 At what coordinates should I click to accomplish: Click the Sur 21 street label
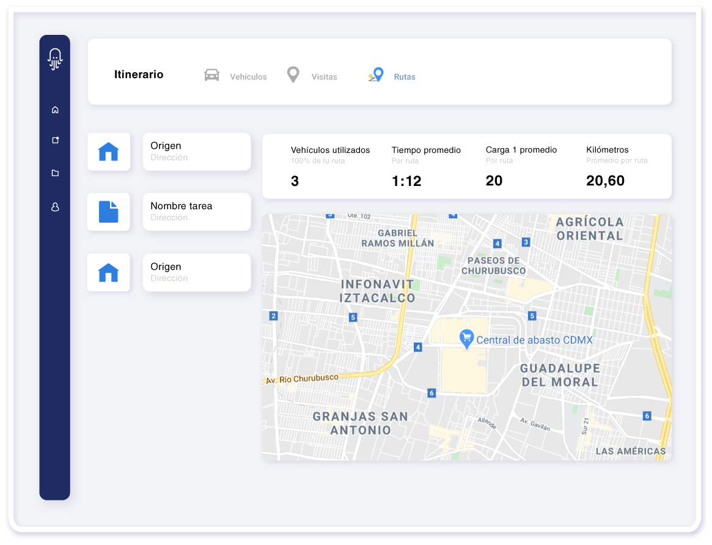(585, 426)
